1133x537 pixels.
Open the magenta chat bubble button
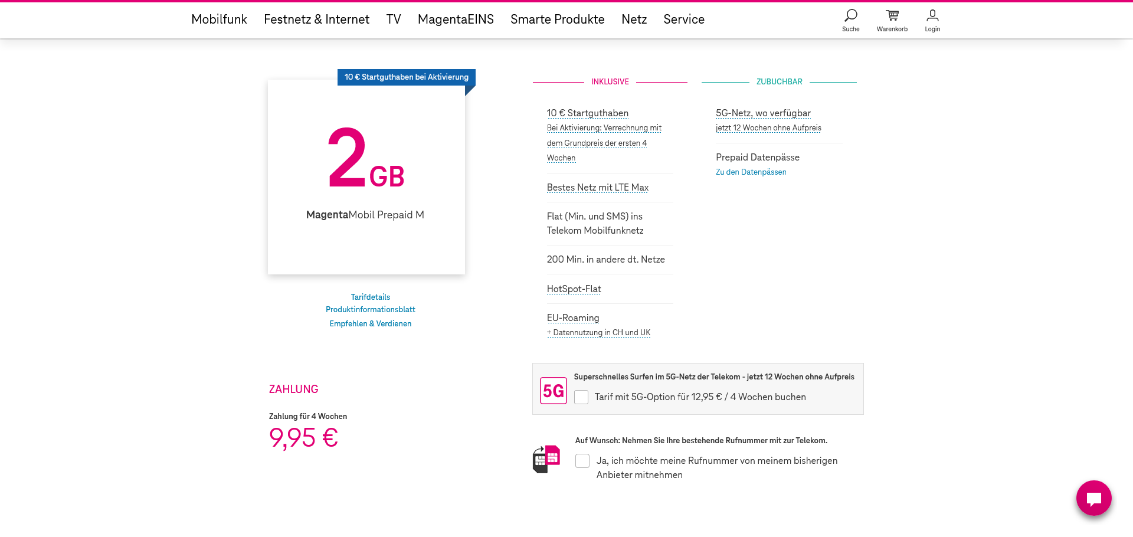(1093, 498)
